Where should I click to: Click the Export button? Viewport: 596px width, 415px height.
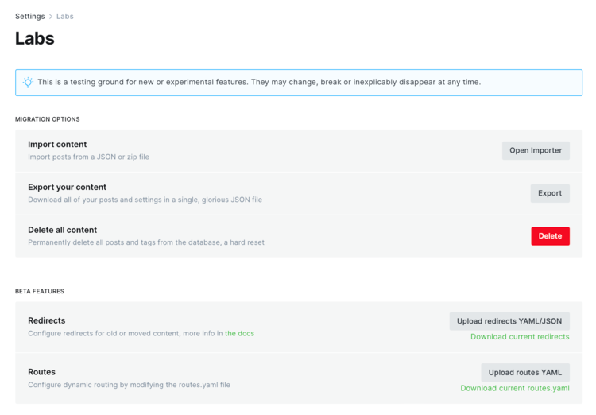click(550, 193)
